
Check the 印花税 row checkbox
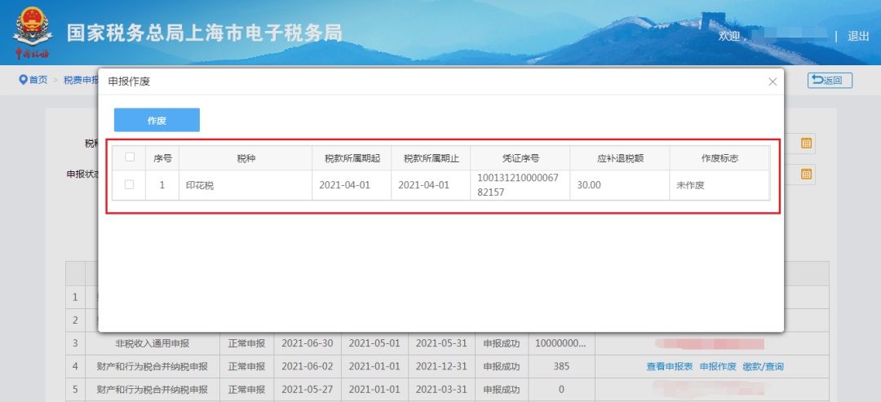point(129,185)
